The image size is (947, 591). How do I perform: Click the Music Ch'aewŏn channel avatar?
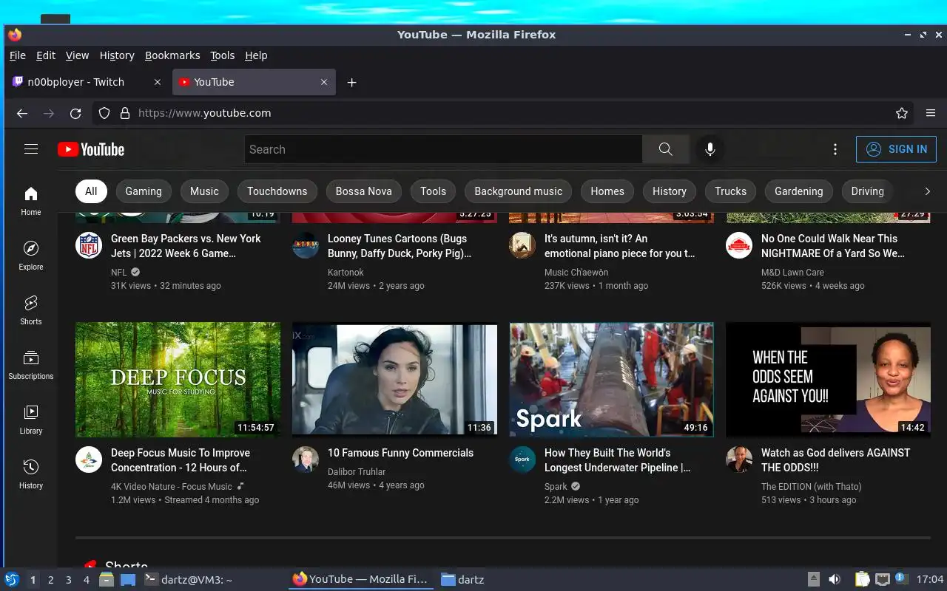tap(522, 245)
